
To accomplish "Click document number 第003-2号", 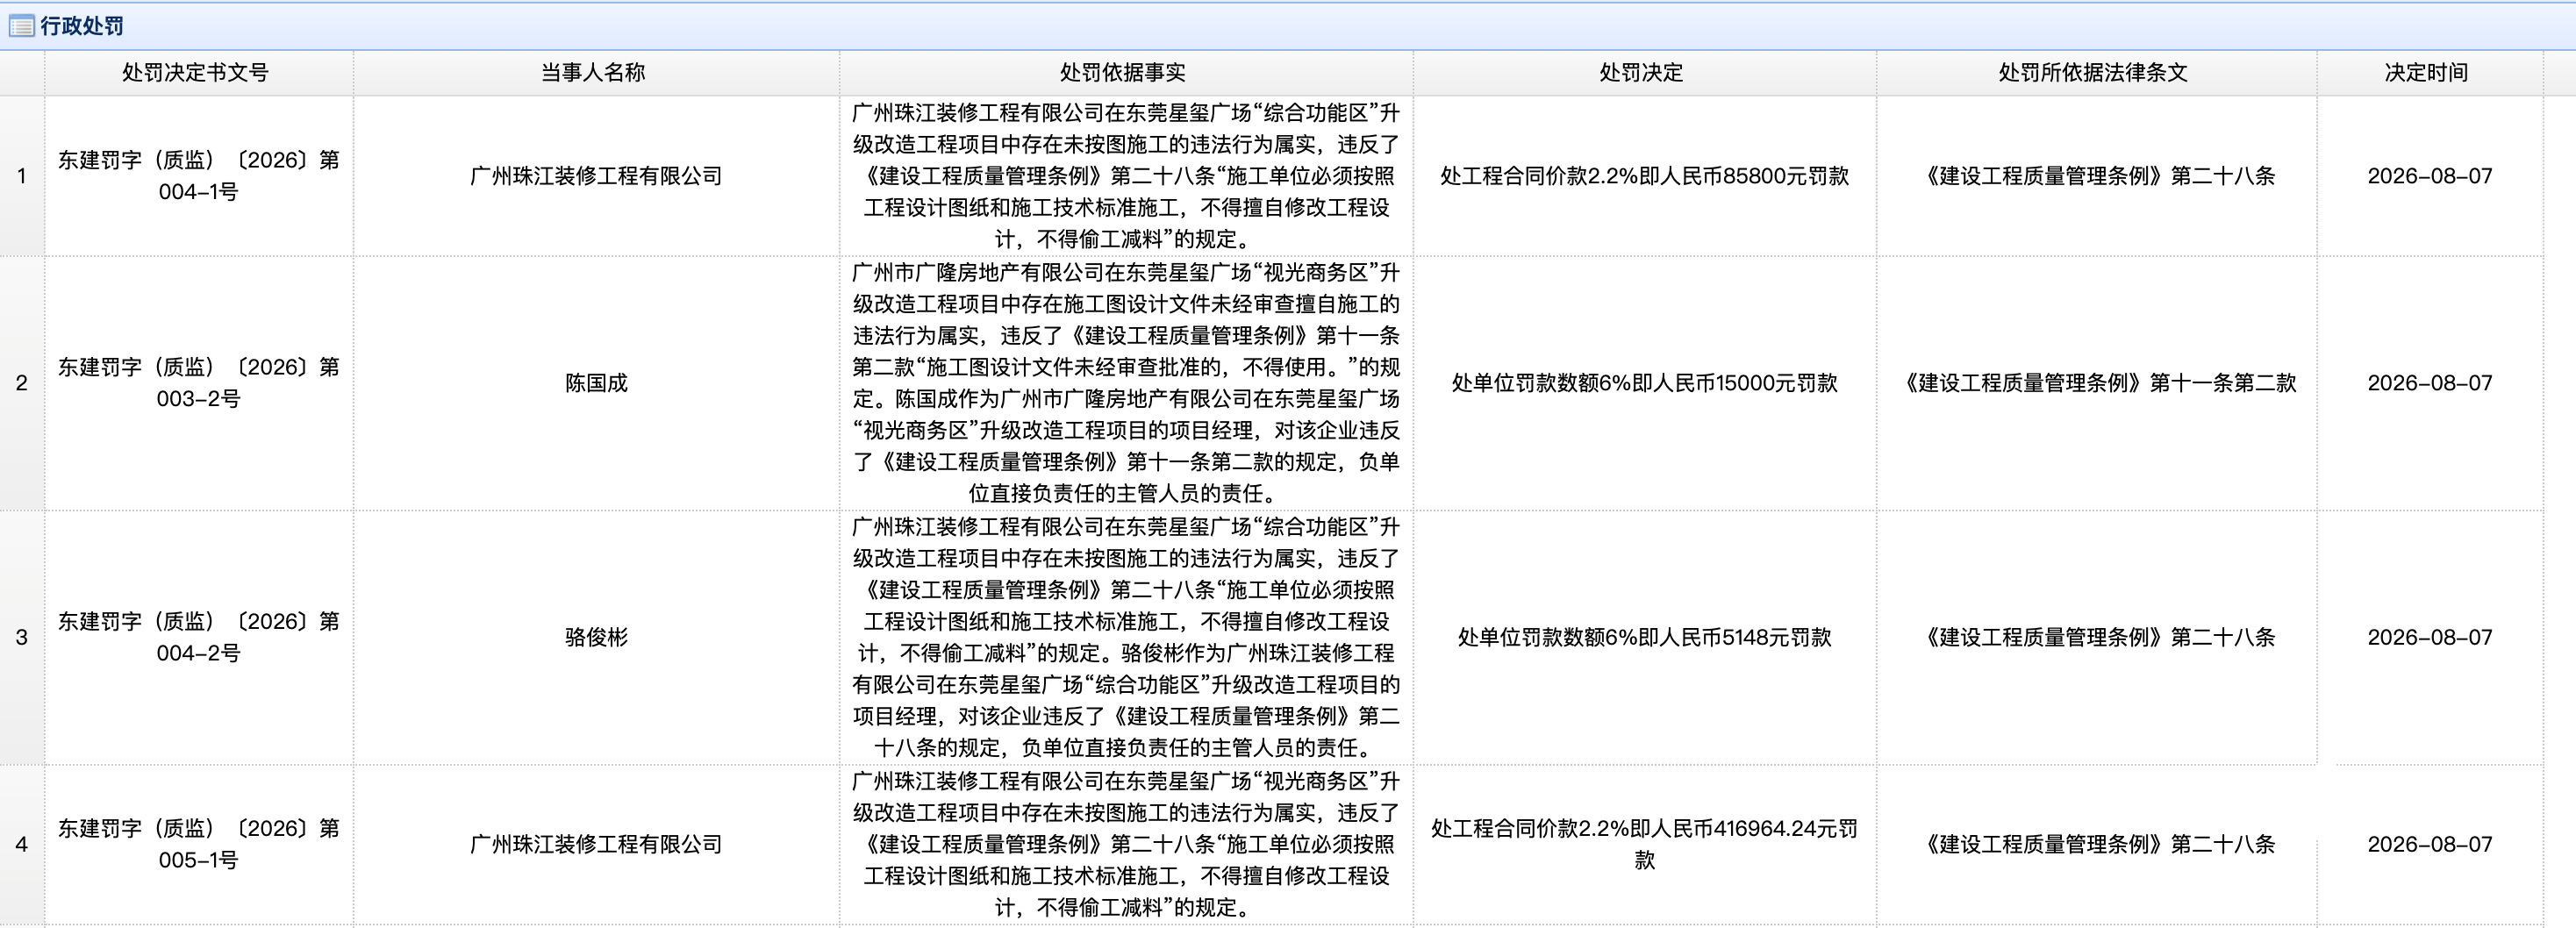I will click(x=198, y=383).
